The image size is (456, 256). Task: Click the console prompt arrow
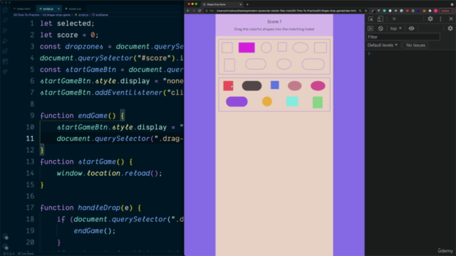369,54
